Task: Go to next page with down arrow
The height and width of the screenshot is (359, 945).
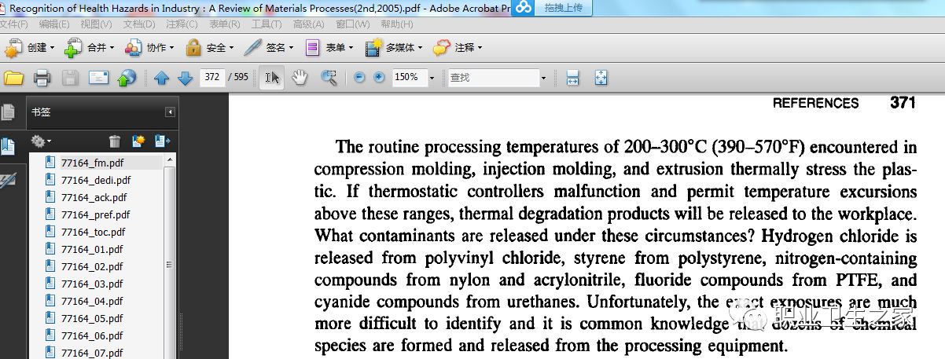Action: (186, 78)
